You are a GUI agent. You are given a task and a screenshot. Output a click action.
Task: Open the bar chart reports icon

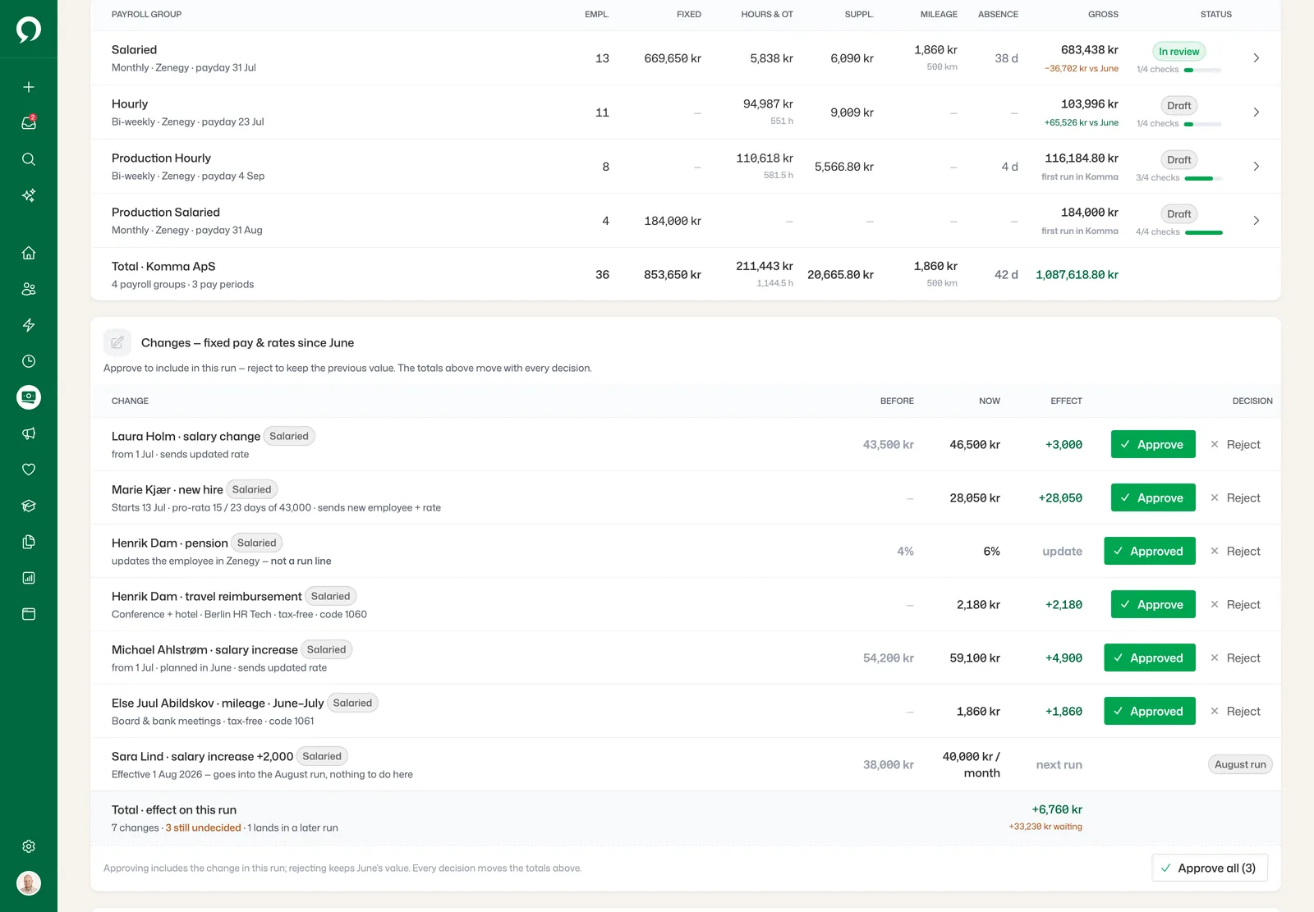29,578
